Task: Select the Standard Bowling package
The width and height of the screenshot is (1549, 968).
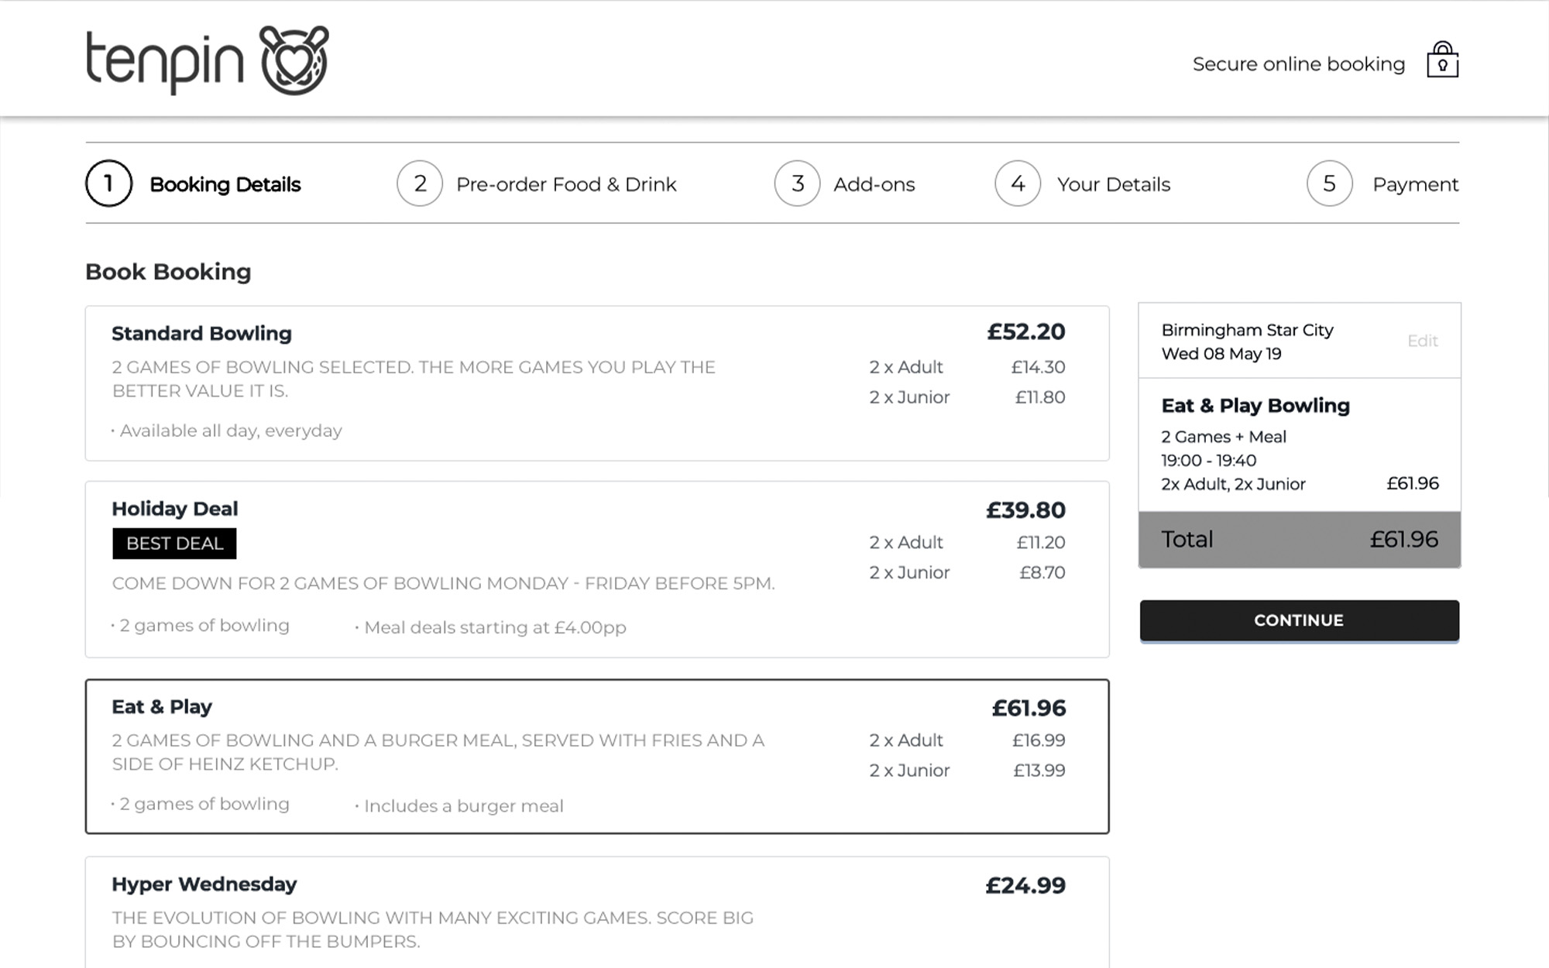Action: [x=596, y=383]
